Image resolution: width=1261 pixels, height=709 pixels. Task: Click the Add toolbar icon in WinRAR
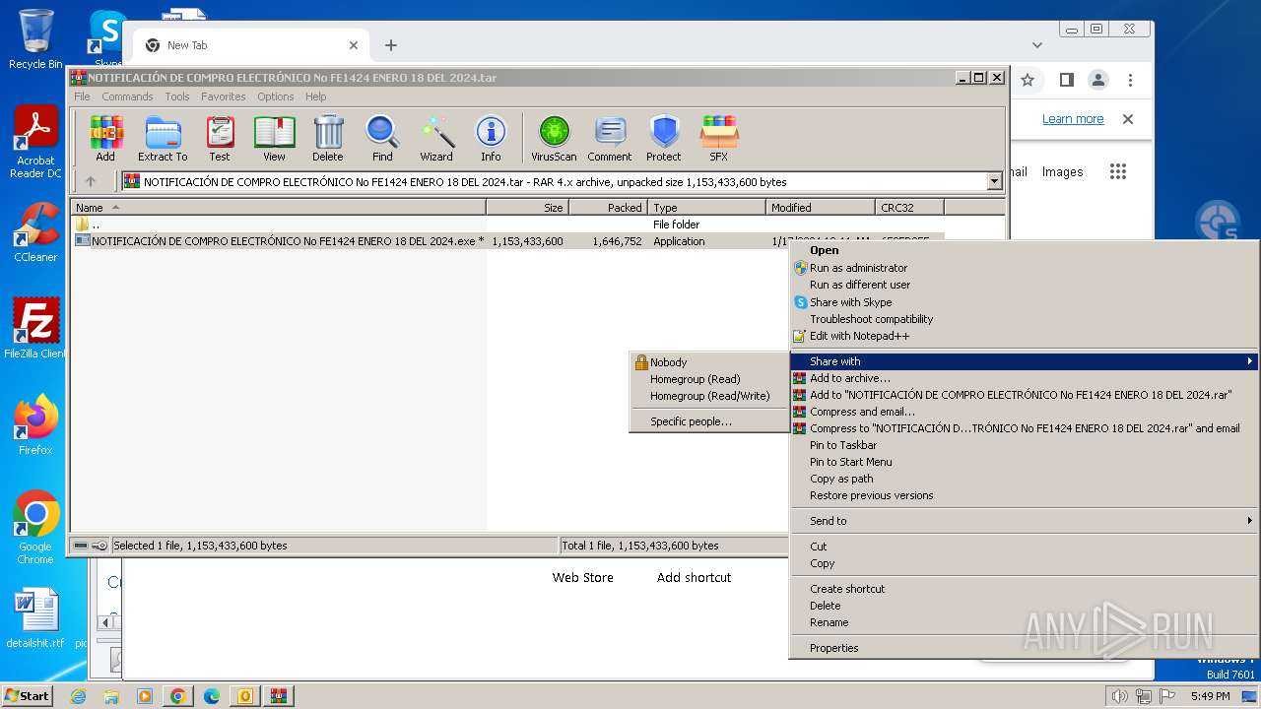coord(105,138)
